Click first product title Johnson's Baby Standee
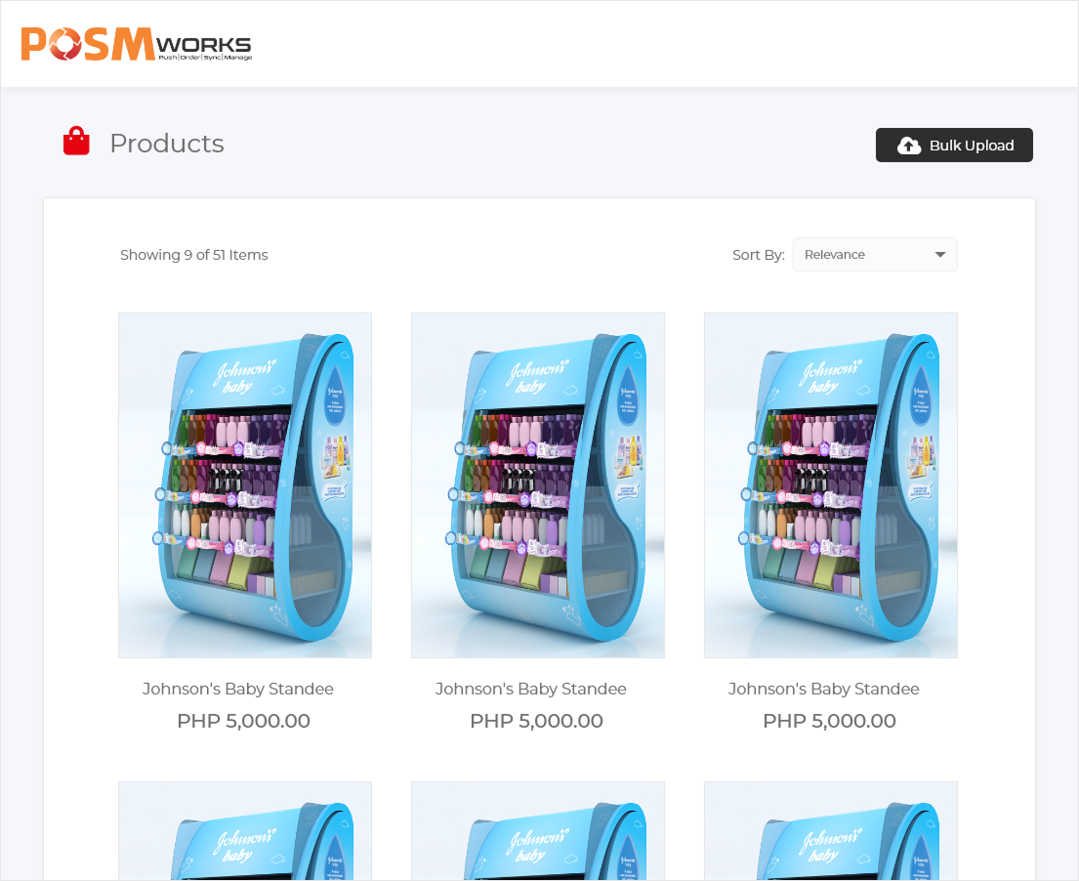Image resolution: width=1079 pixels, height=881 pixels. tap(238, 689)
